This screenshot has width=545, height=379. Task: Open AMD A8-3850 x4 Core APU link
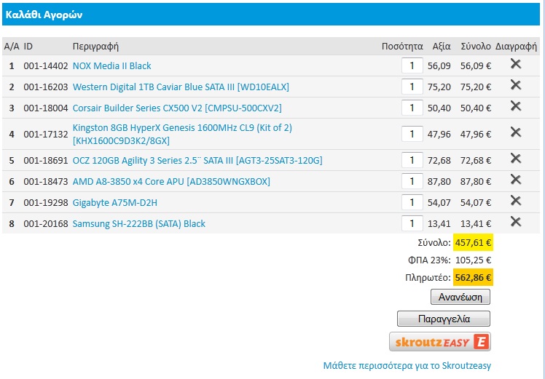[x=171, y=182]
